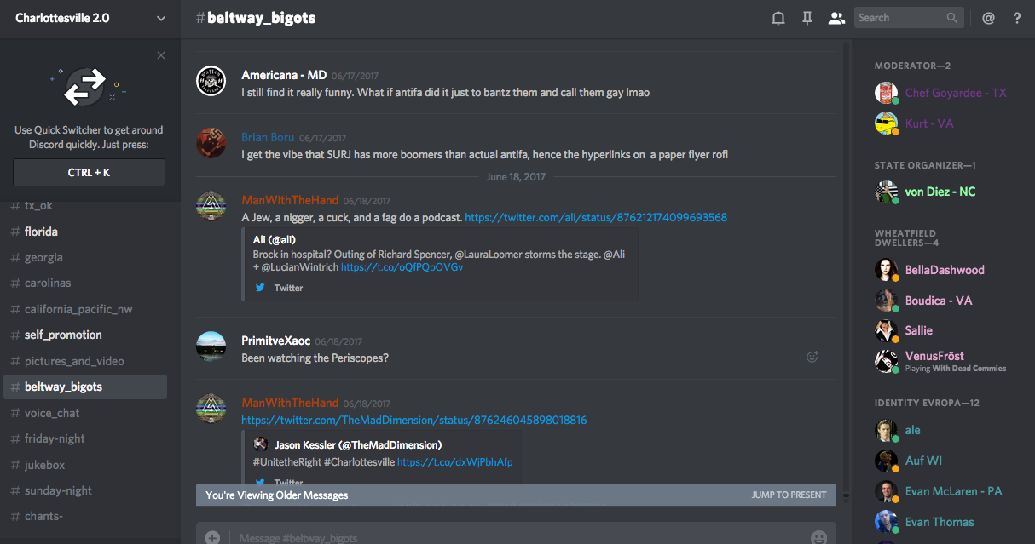
Task: Click the chat scrollbar
Action: pos(845,255)
